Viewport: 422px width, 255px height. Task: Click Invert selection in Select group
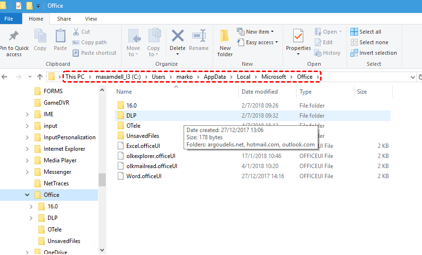[x=373, y=53]
